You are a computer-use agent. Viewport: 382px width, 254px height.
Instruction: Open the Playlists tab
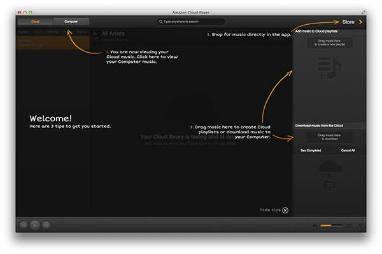click(23, 32)
